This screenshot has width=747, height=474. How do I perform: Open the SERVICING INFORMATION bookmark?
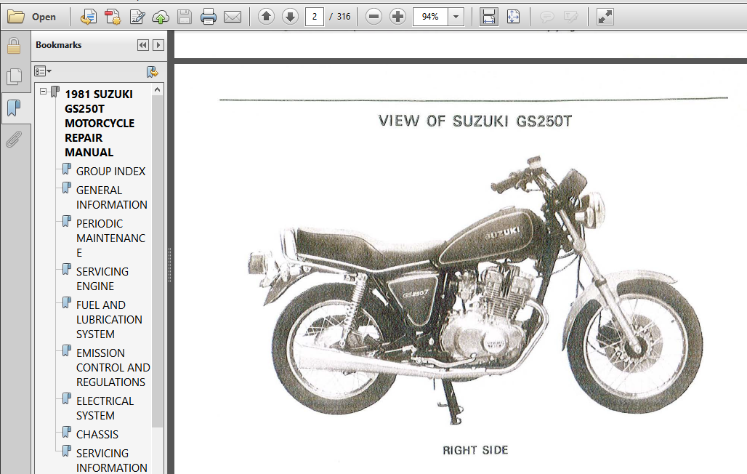coord(111,460)
